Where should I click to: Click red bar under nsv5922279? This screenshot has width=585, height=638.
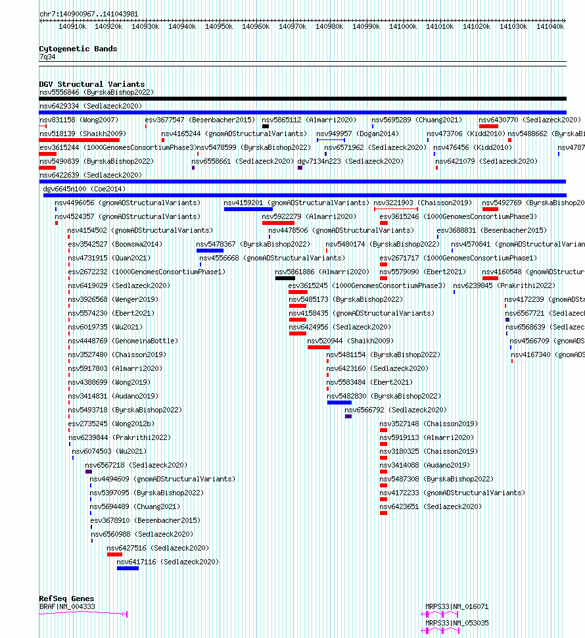click(278, 223)
